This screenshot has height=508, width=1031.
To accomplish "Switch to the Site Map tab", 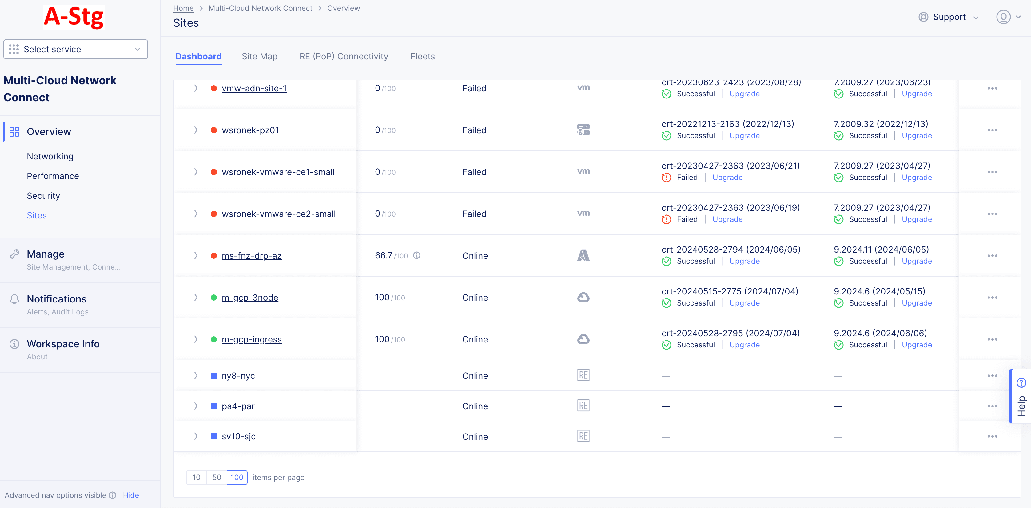I will point(259,56).
